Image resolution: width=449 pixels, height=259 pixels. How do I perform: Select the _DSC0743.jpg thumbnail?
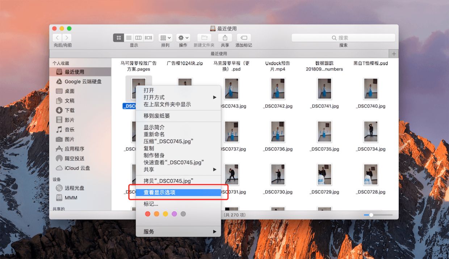point(232,89)
